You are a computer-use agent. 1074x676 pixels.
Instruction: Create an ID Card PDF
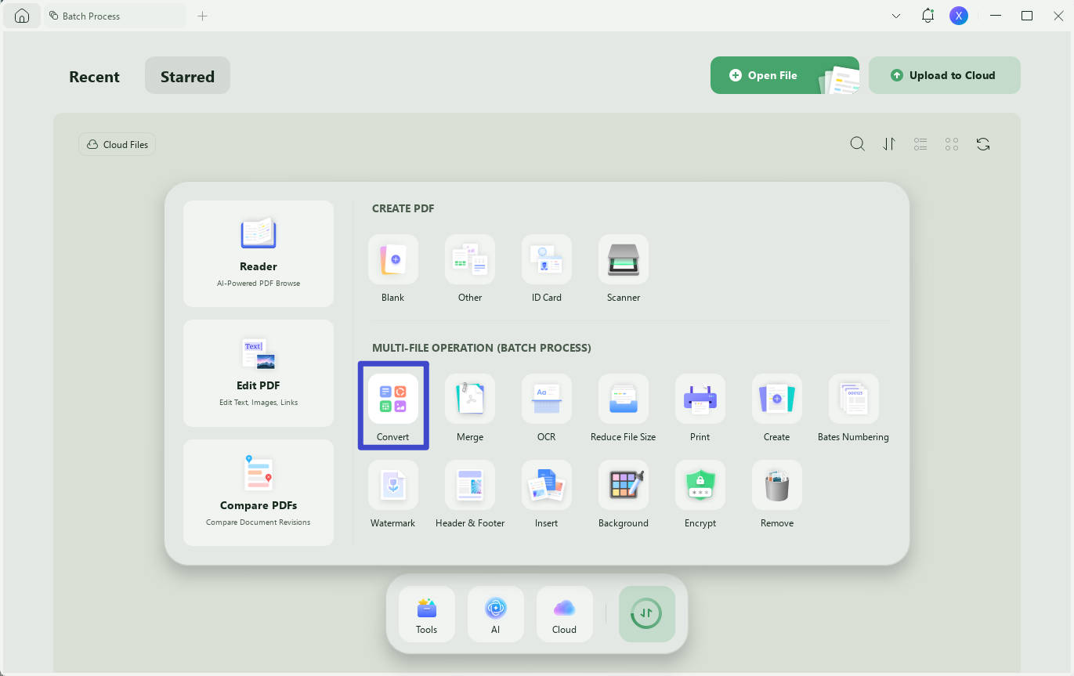(x=547, y=268)
